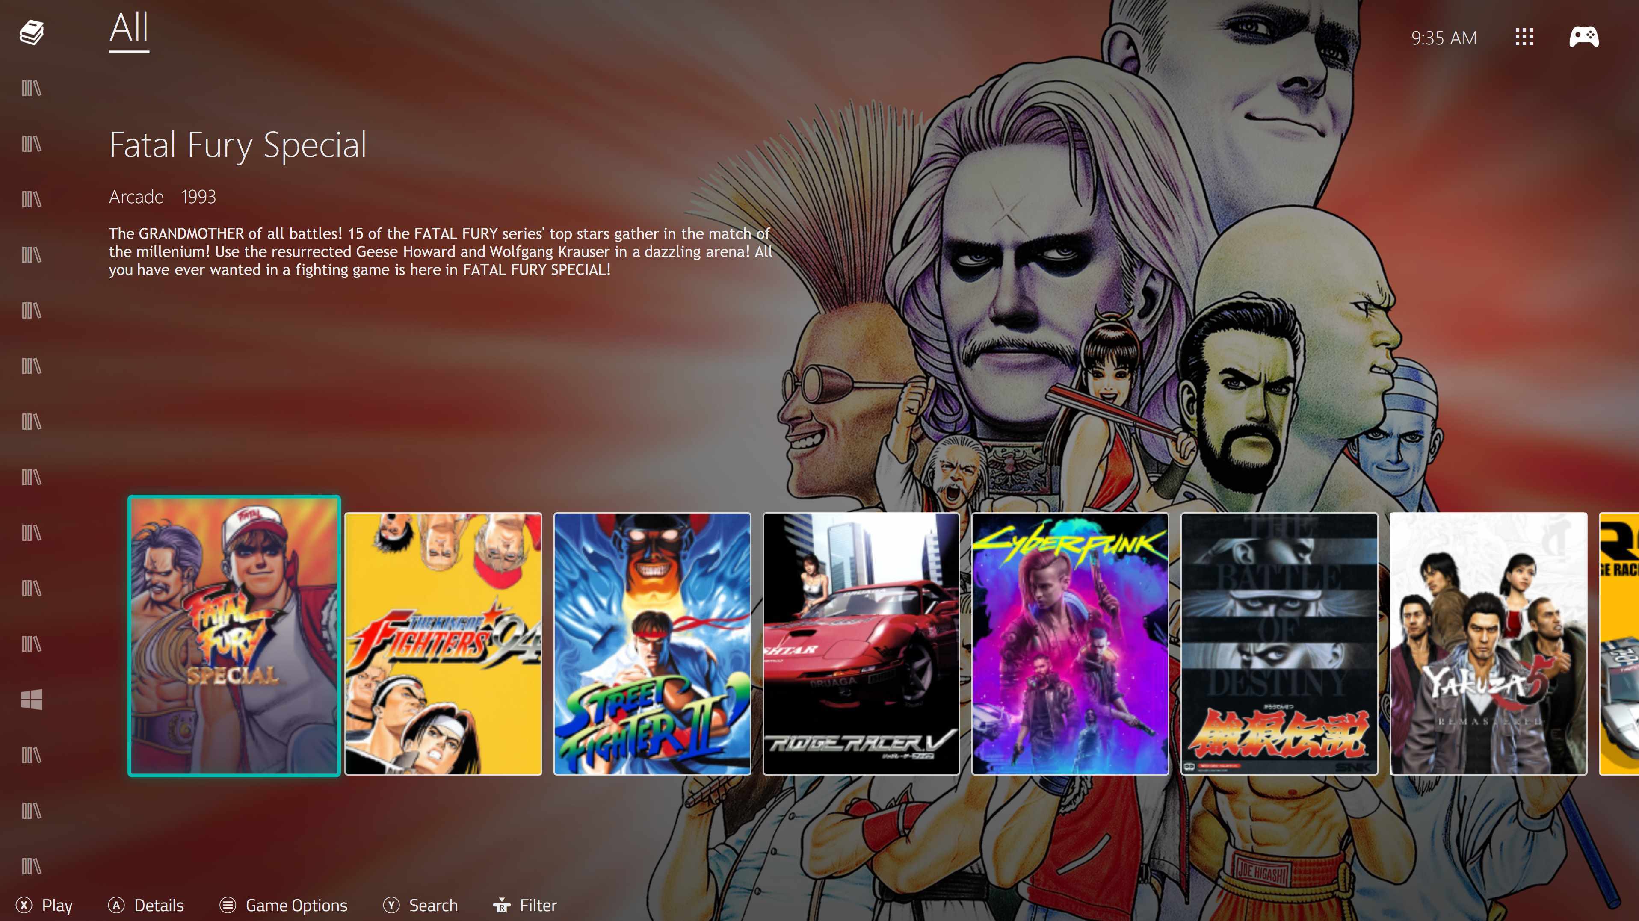
Task: Select the Fatal Fury Special cover
Action: click(x=234, y=636)
